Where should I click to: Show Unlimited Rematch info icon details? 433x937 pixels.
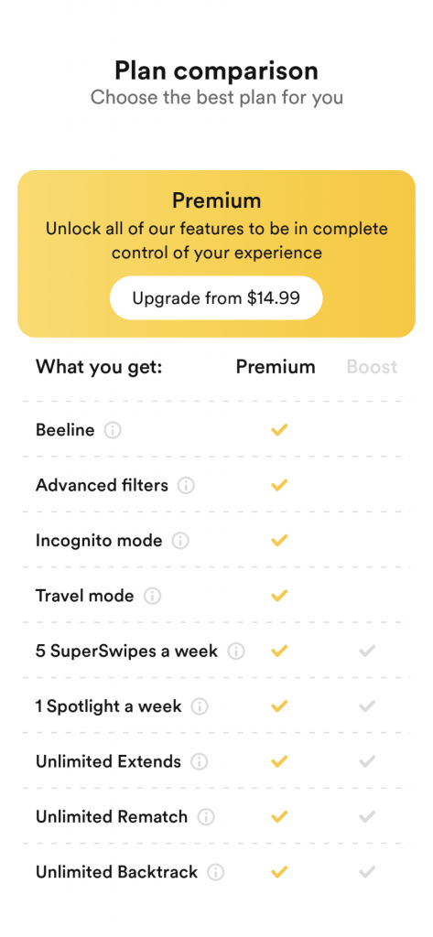click(x=206, y=817)
